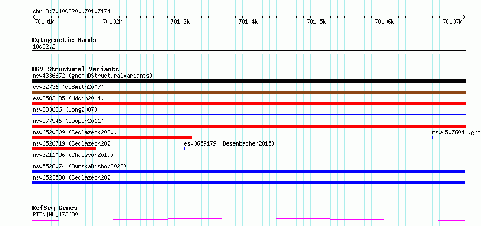
Task: Open the nsv4507604 label at right edge
Action: click(x=457, y=132)
